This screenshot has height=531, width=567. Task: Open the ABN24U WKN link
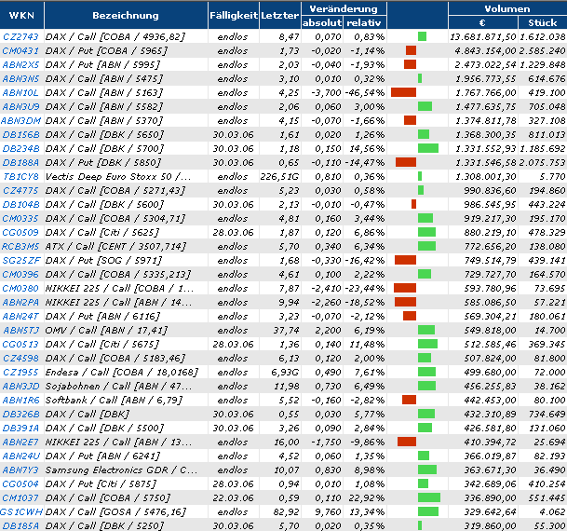point(21,456)
